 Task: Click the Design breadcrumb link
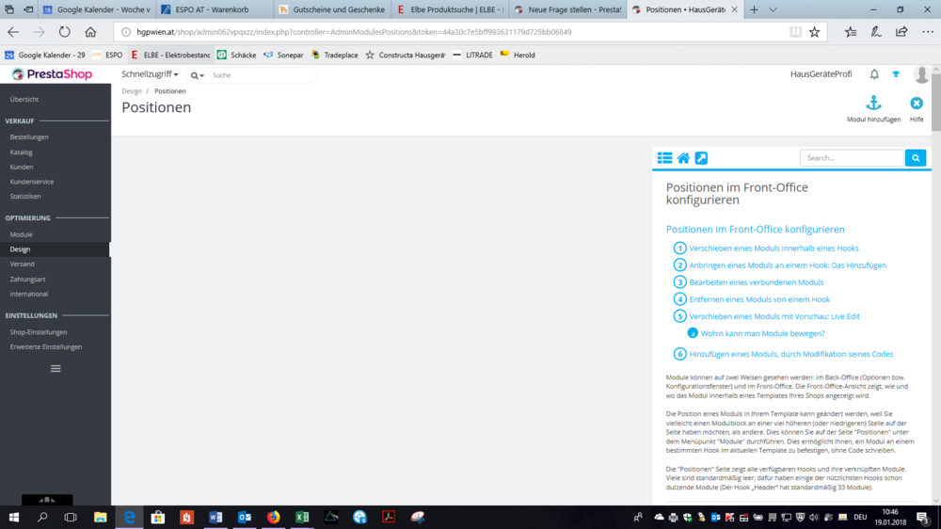[x=132, y=91]
